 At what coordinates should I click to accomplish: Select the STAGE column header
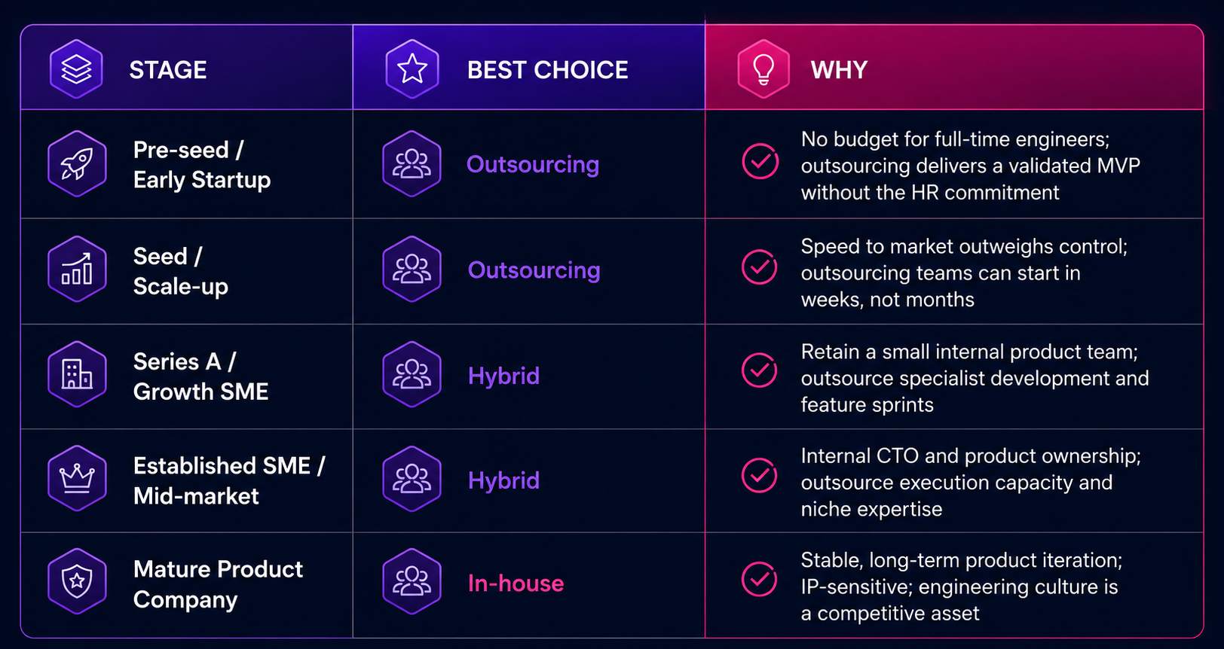[x=168, y=70]
